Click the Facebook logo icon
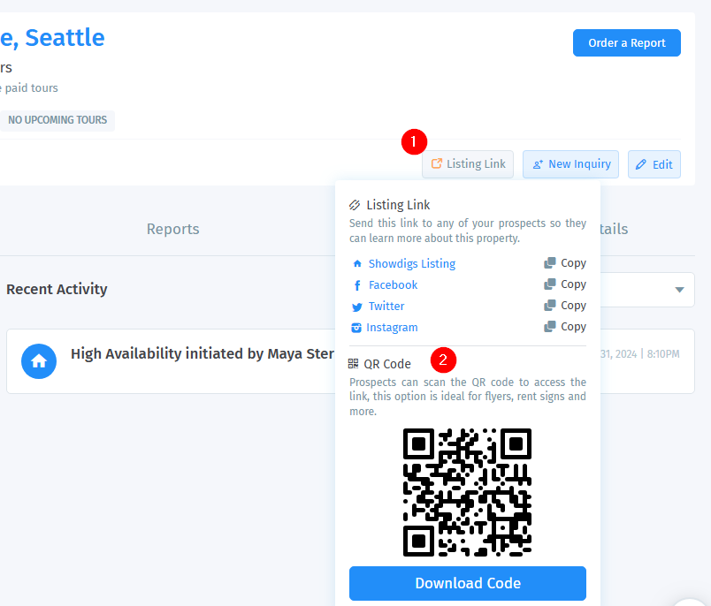Screen dimensions: 711x606 pos(357,285)
